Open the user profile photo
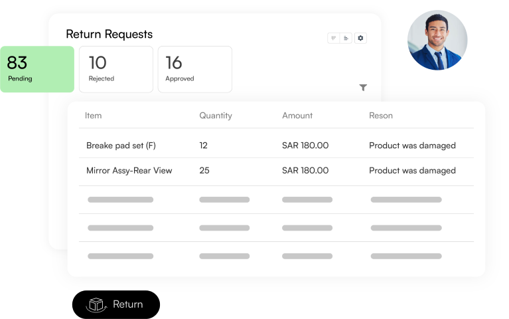This screenshot has width=509, height=319. (x=437, y=40)
